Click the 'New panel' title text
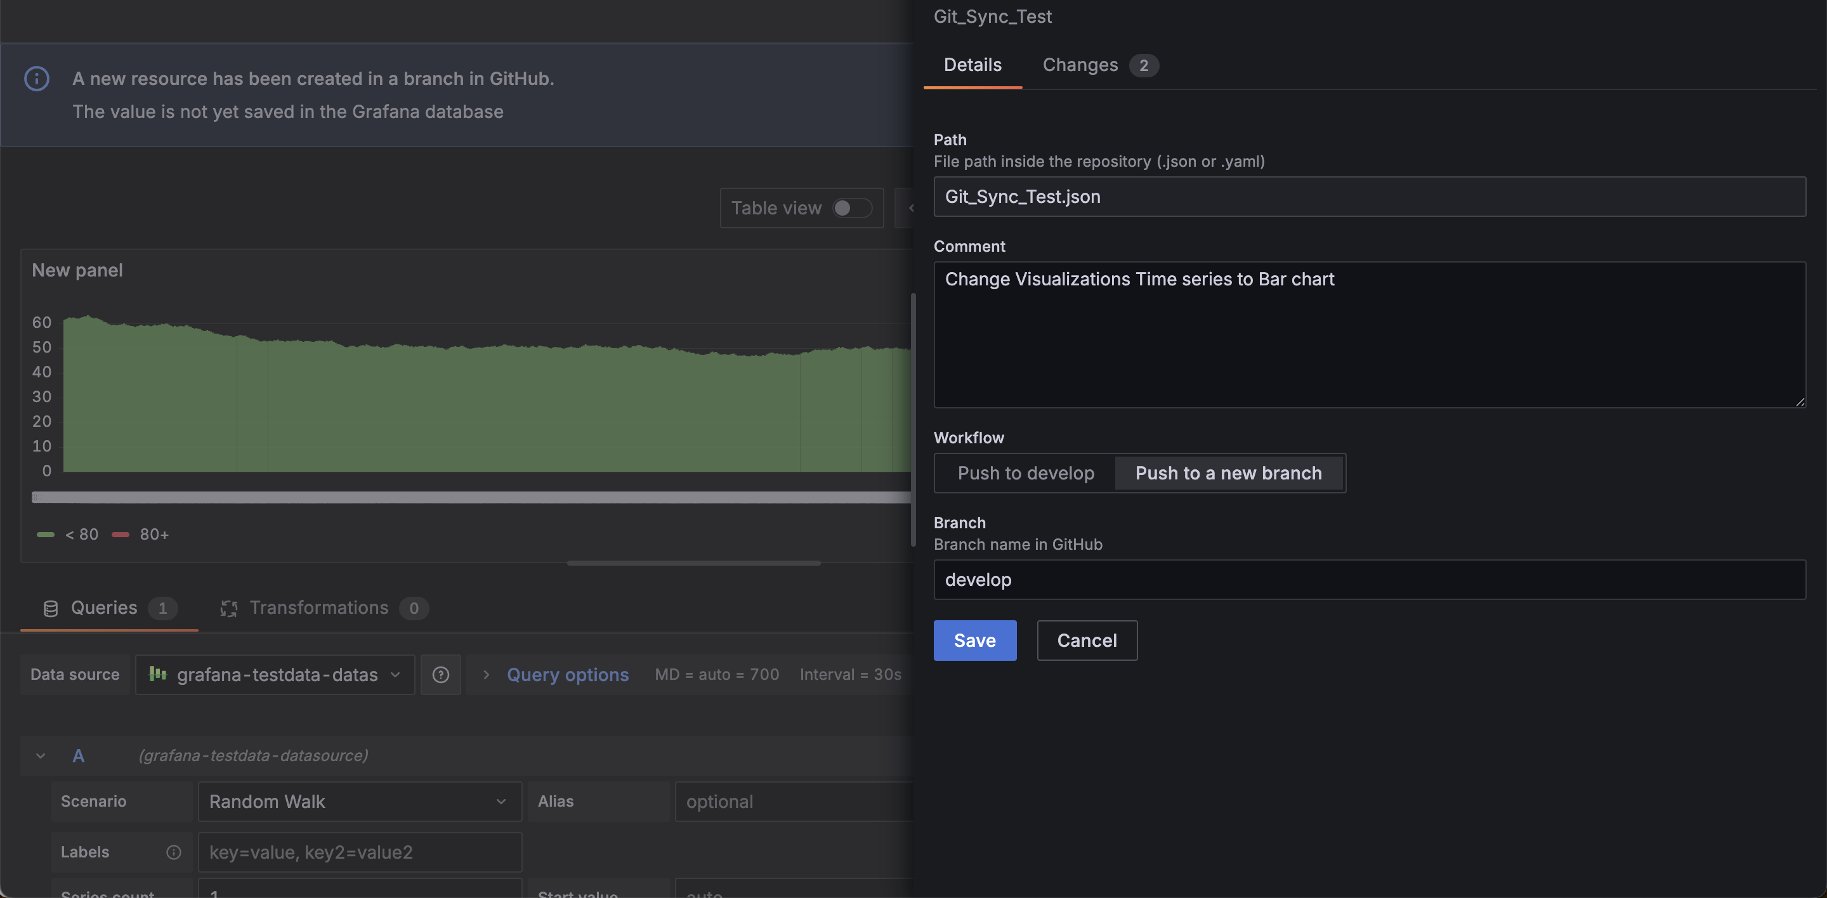Image resolution: width=1827 pixels, height=898 pixels. tap(77, 271)
